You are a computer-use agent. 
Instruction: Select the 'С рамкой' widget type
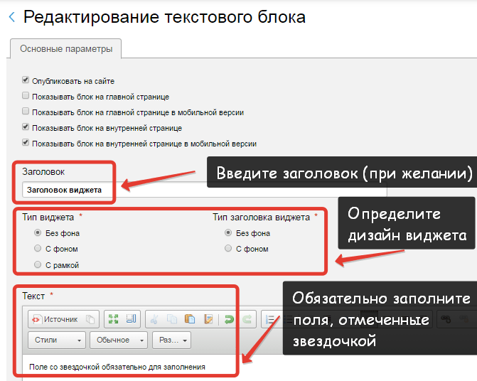click(x=38, y=264)
